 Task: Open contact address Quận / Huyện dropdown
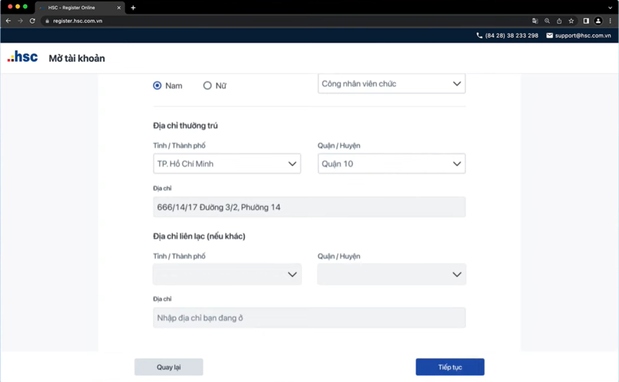click(x=392, y=275)
